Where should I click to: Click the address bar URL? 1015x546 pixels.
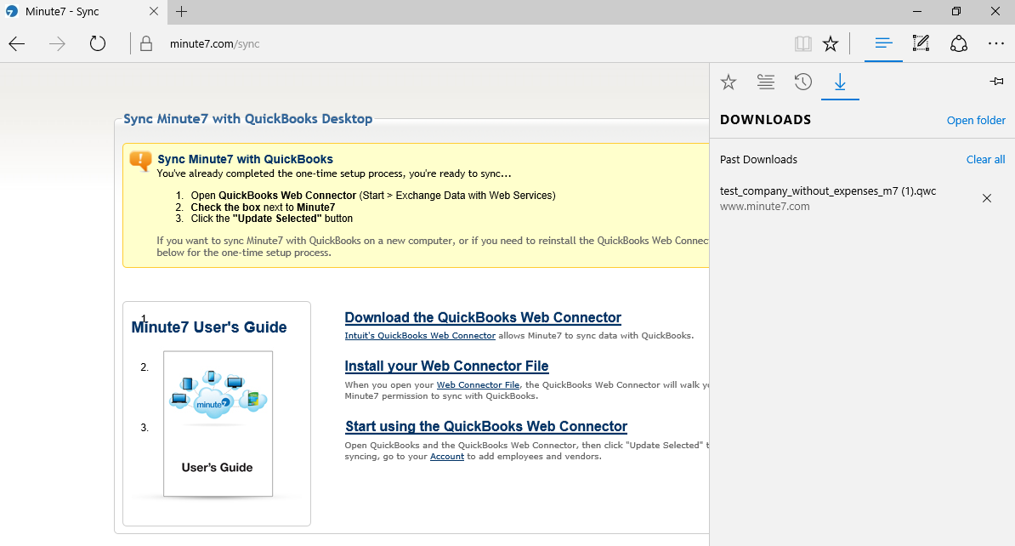[214, 44]
